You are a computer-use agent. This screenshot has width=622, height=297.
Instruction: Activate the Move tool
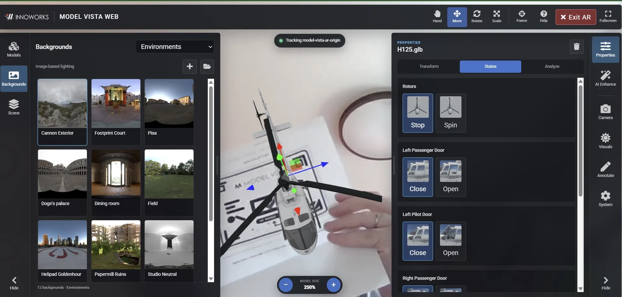click(457, 17)
